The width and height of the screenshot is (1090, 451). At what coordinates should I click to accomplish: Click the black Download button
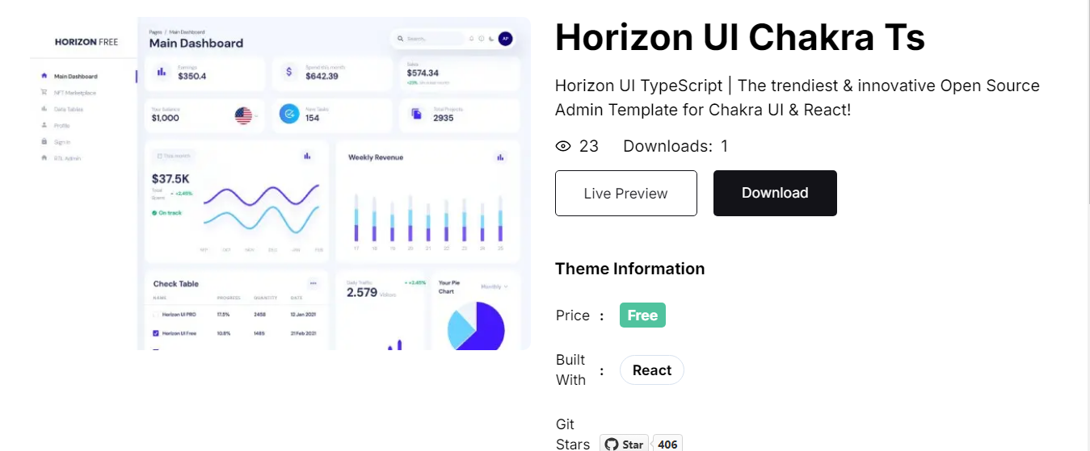pyautogui.click(x=775, y=193)
